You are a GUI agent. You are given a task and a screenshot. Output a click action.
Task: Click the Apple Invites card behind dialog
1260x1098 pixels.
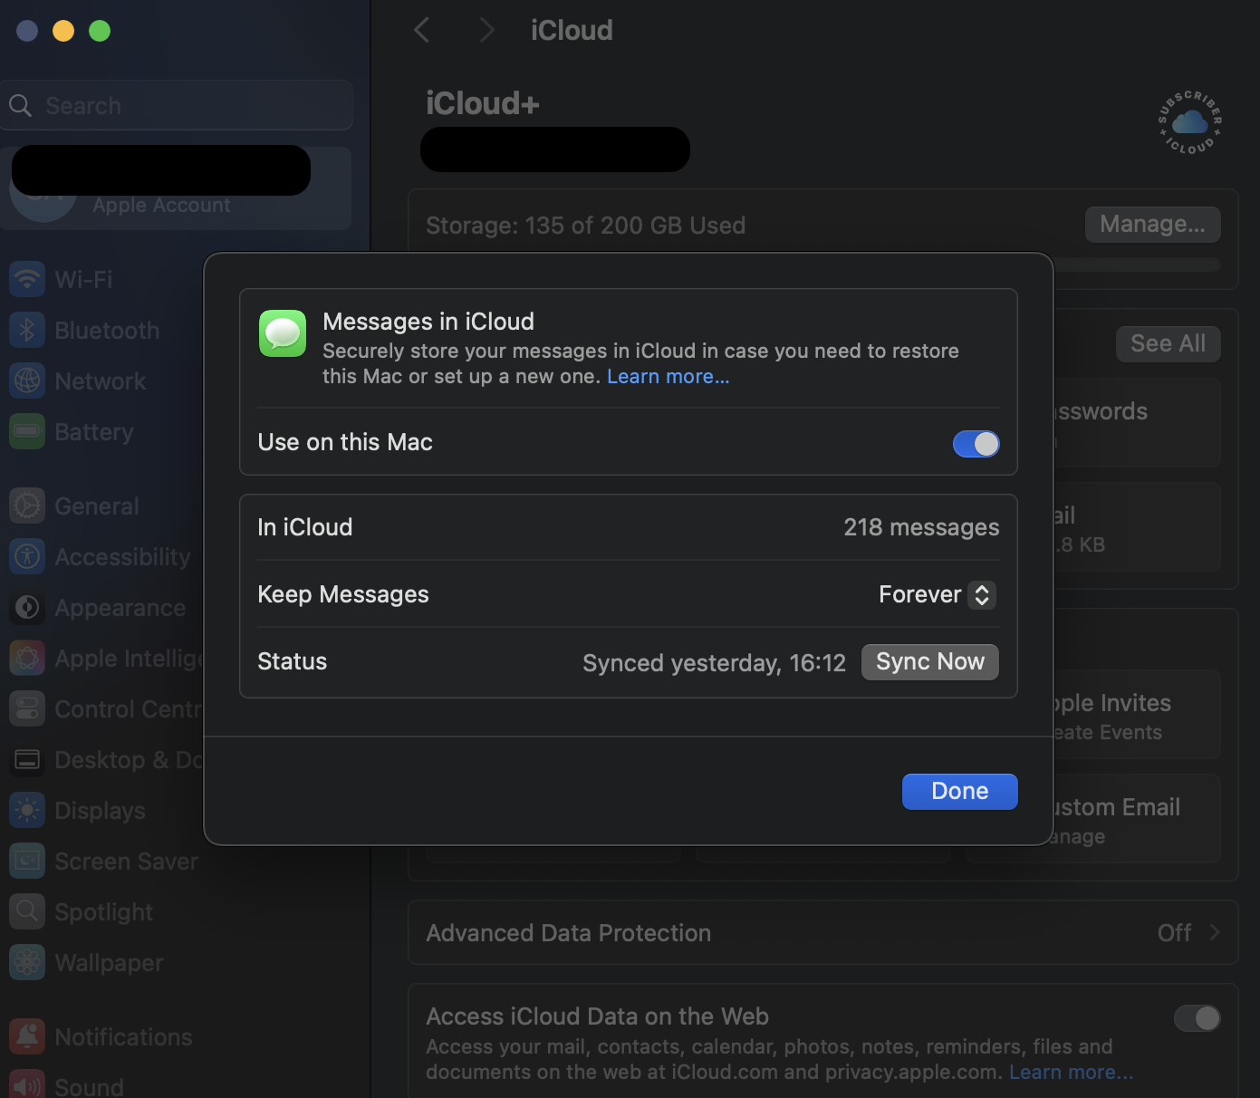click(1137, 714)
